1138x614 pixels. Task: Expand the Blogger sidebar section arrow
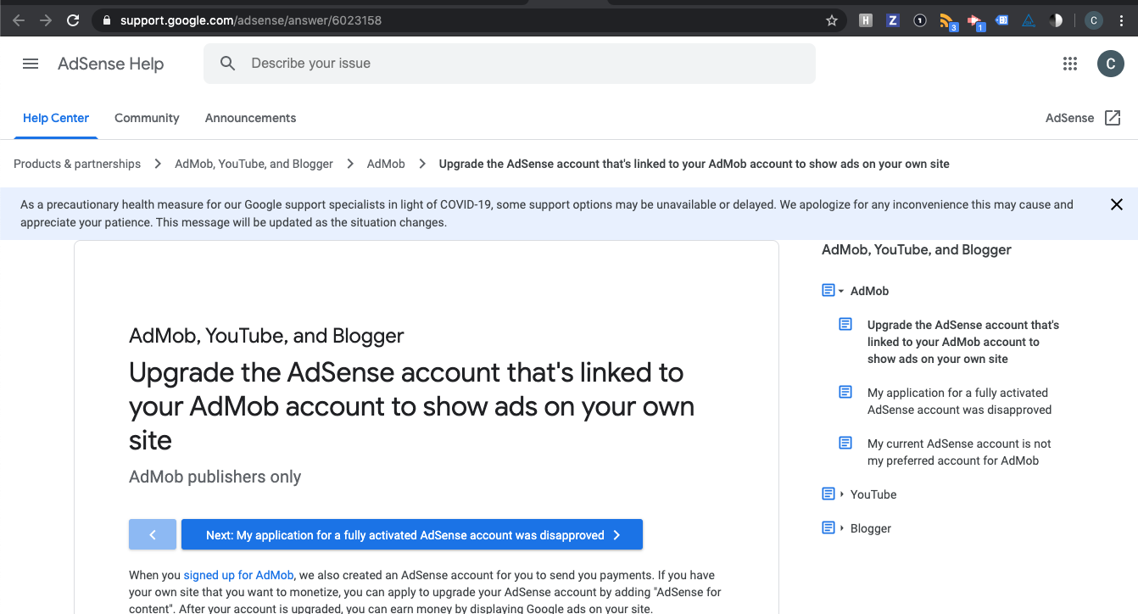click(841, 528)
